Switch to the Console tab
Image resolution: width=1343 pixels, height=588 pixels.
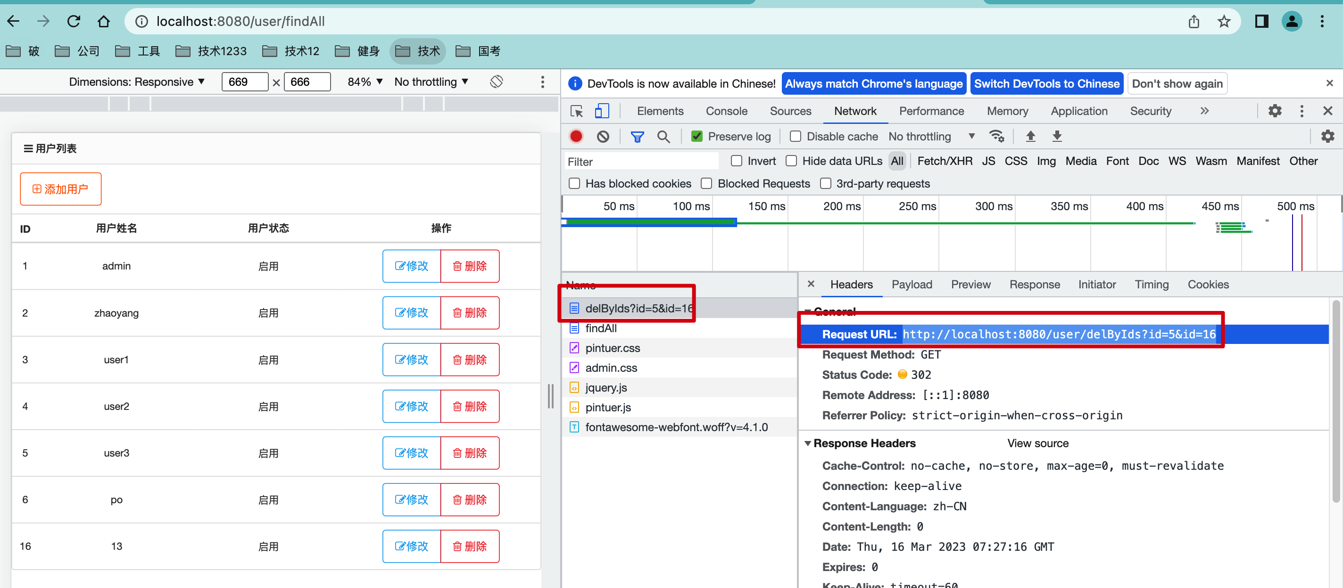(x=726, y=111)
